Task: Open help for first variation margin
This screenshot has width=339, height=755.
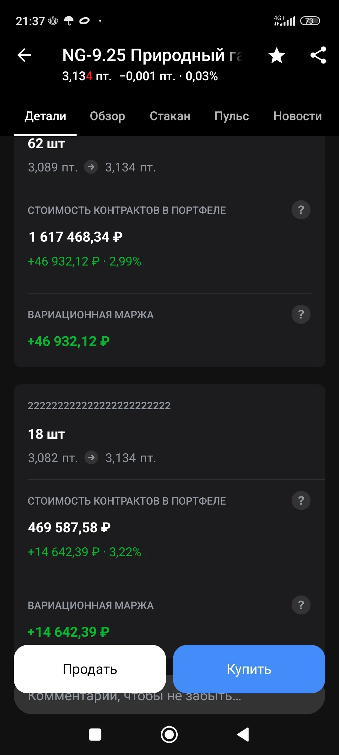Action: coord(301,314)
